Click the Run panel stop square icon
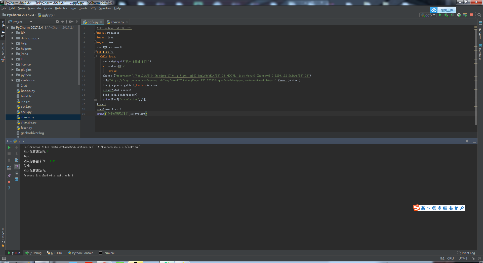The width and height of the screenshot is (483, 263). (9, 154)
